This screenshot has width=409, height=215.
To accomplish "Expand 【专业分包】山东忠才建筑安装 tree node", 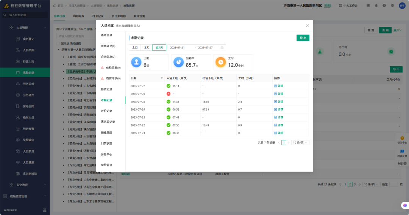I will tap(63, 201).
